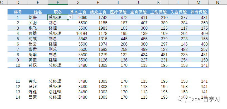
Task: Select the cell containing 黄忠
Action: click(38, 81)
